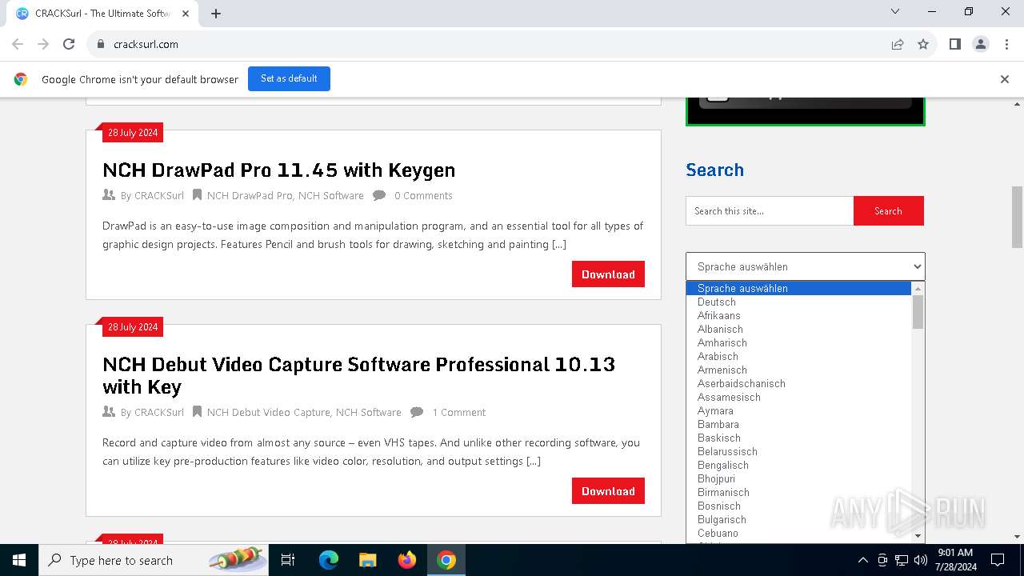Open '0 Comments' link
The image size is (1024, 576).
[x=423, y=195]
